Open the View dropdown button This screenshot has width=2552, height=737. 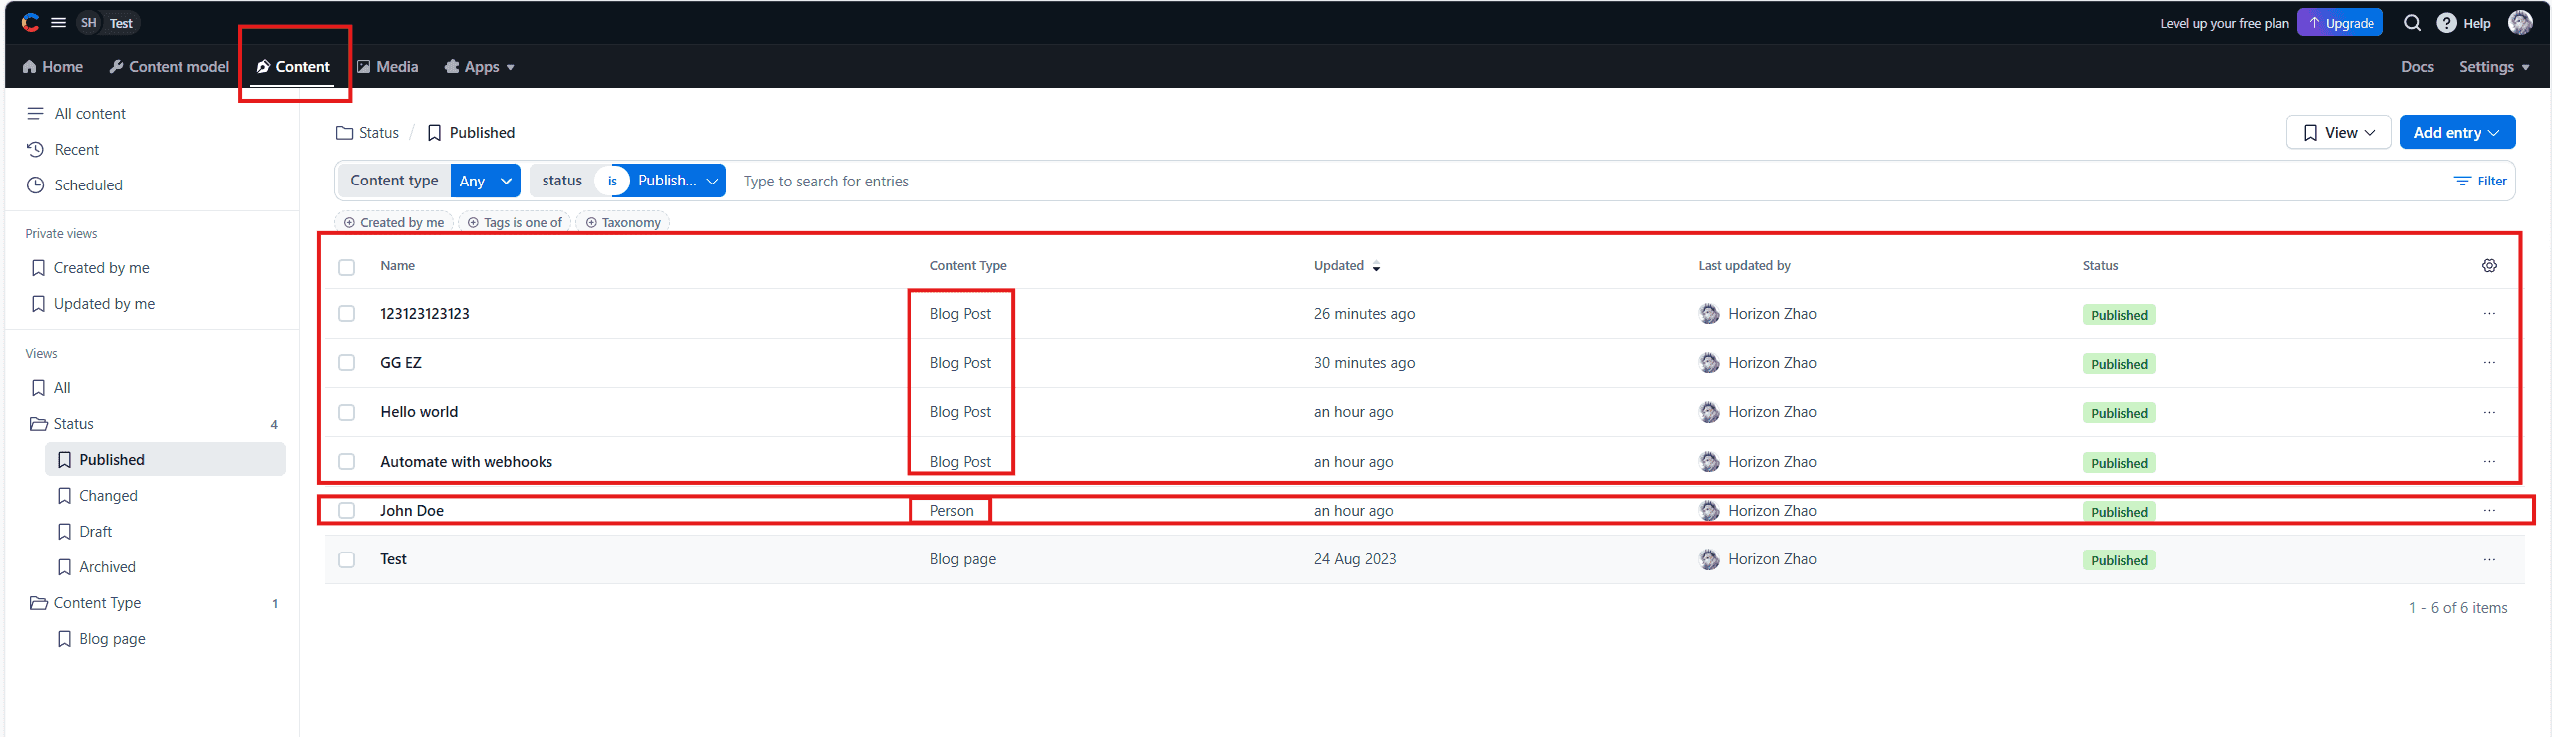point(2338,132)
